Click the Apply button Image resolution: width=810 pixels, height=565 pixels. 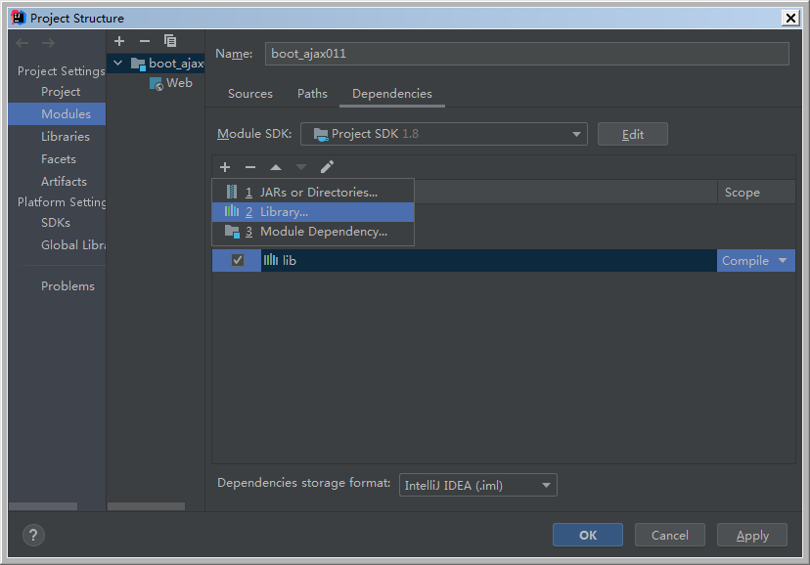click(x=751, y=535)
